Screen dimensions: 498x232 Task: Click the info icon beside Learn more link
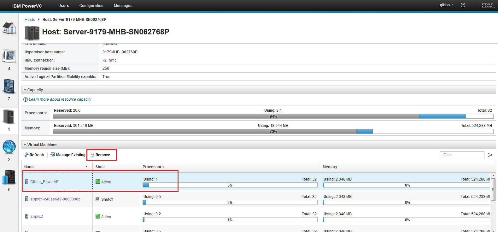pos(26,99)
